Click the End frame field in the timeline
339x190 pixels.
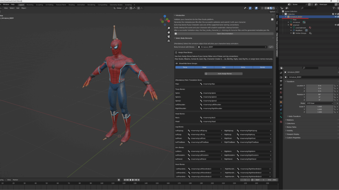[272, 180]
